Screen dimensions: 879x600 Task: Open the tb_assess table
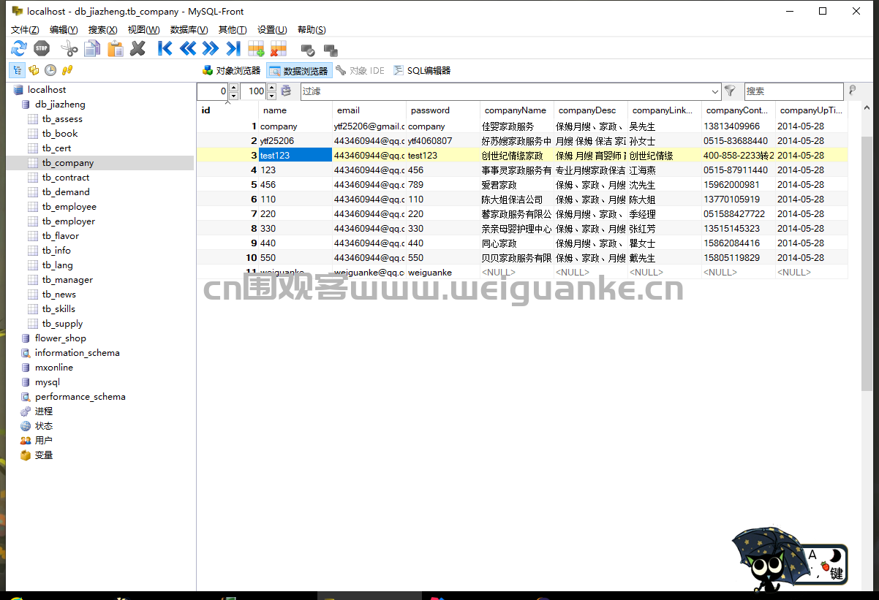point(62,119)
